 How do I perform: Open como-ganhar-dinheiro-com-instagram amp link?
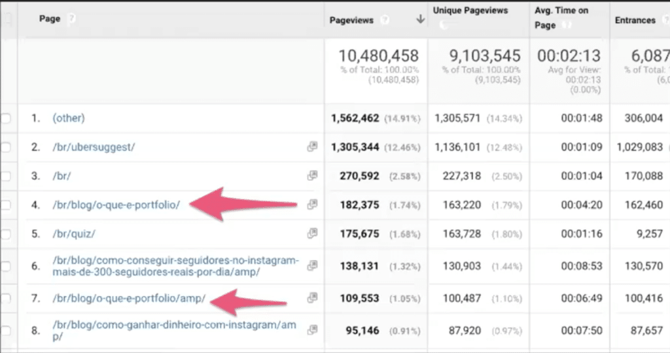(x=174, y=330)
